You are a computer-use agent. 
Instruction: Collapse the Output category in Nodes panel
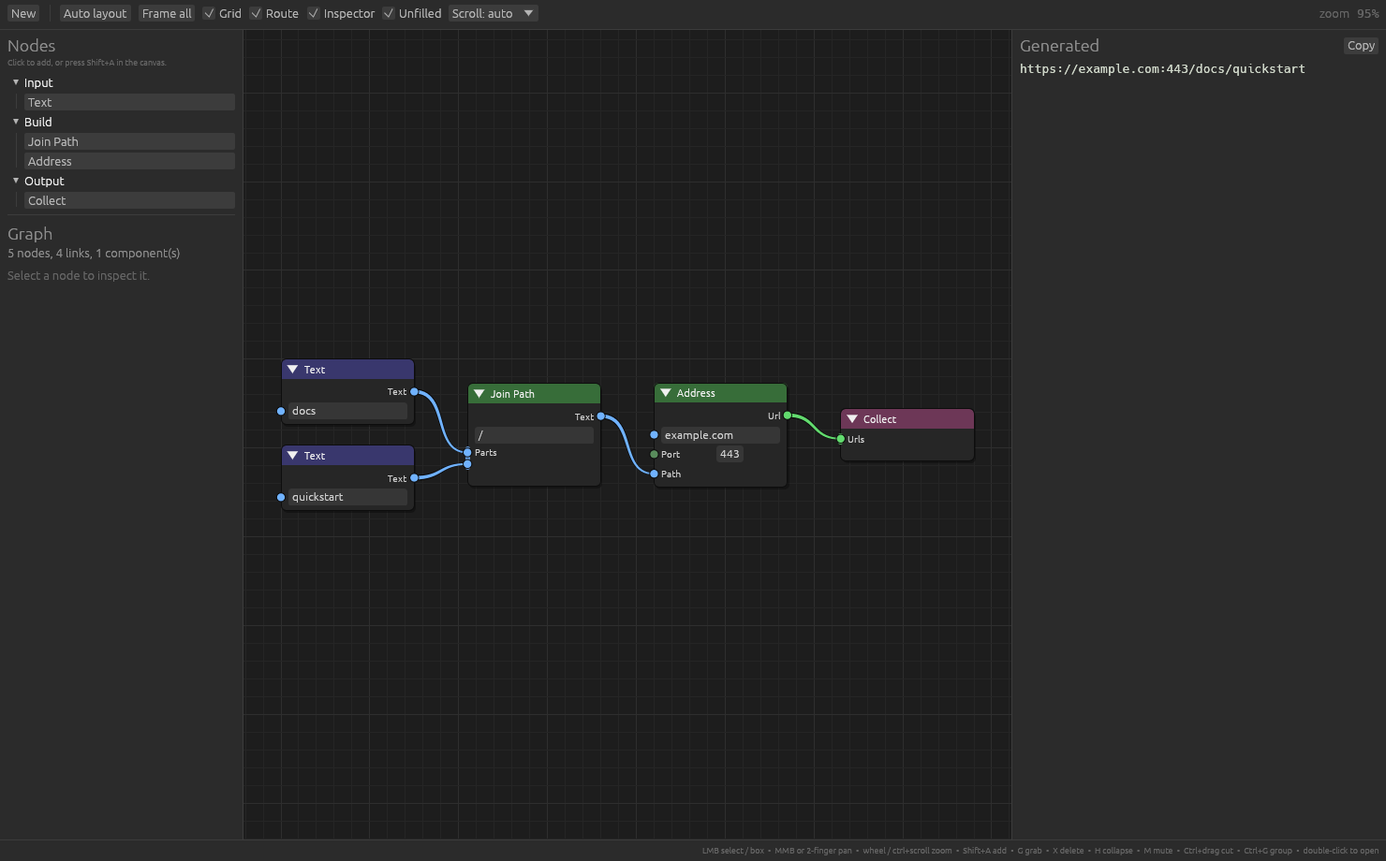click(x=16, y=181)
